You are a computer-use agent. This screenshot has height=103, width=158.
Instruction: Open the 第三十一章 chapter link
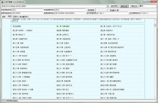click(x=63, y=68)
